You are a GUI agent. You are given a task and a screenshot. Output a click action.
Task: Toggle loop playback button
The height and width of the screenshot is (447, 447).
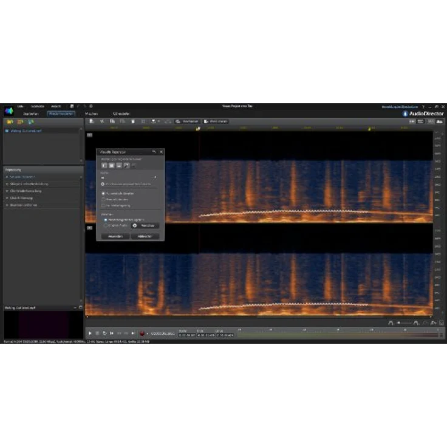tap(104, 333)
